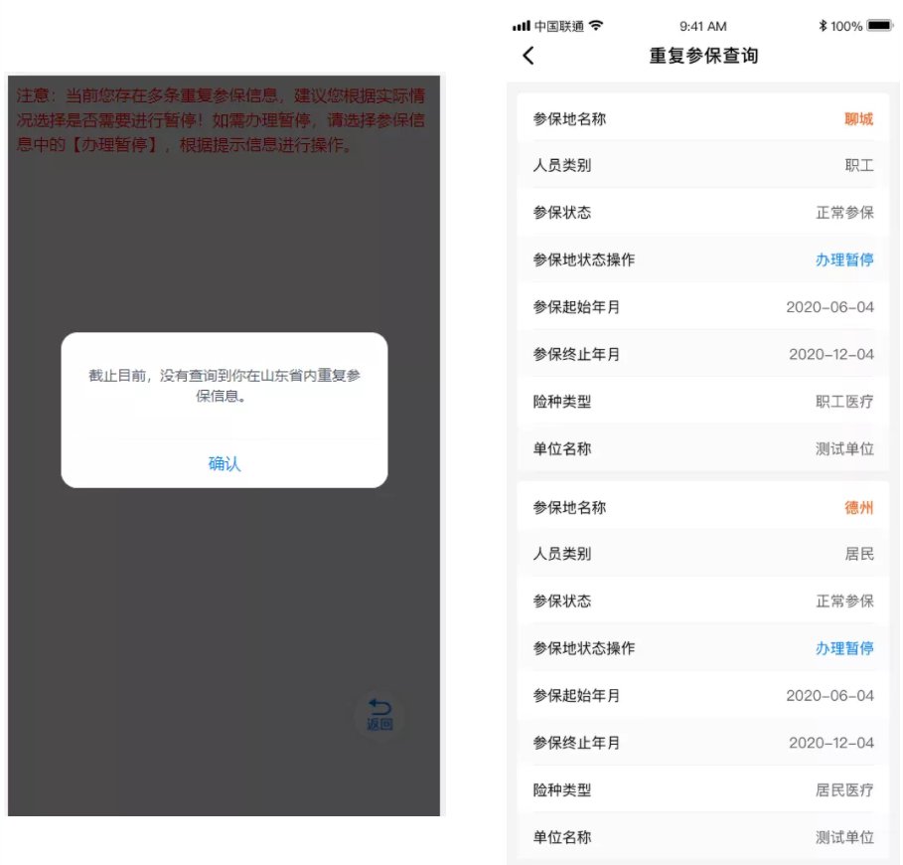Click the 职工 personnel category value

(858, 165)
